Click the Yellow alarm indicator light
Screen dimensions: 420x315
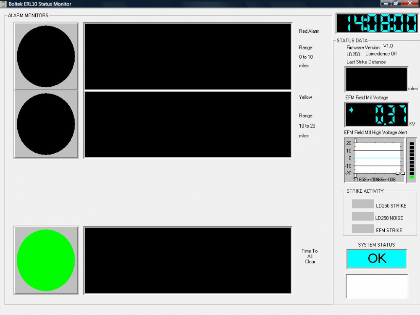pyautogui.click(x=46, y=124)
